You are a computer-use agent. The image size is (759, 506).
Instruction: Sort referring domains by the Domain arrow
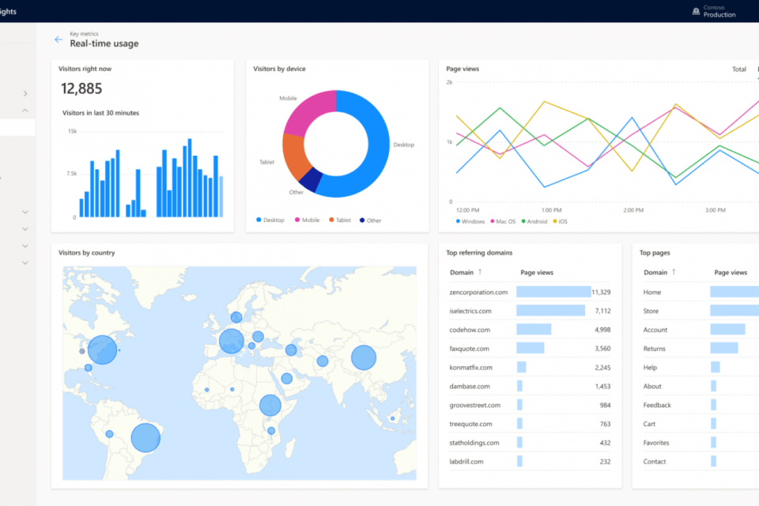coord(480,272)
